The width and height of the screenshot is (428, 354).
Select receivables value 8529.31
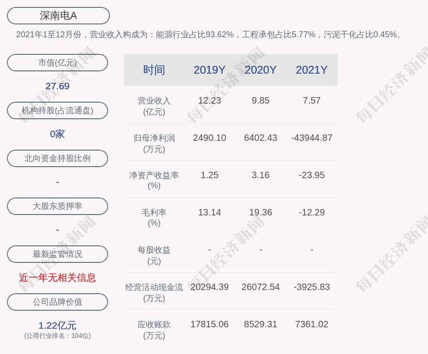[260, 324]
